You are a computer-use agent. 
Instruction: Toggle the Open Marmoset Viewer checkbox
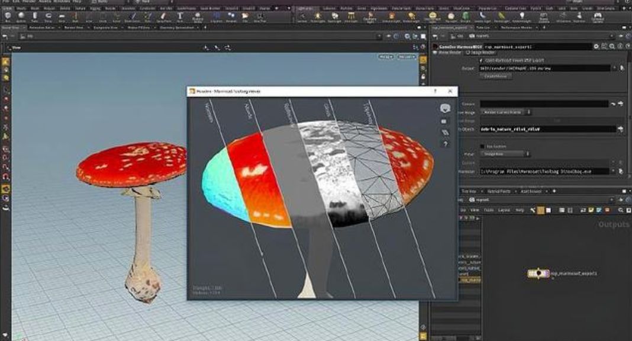(x=481, y=60)
